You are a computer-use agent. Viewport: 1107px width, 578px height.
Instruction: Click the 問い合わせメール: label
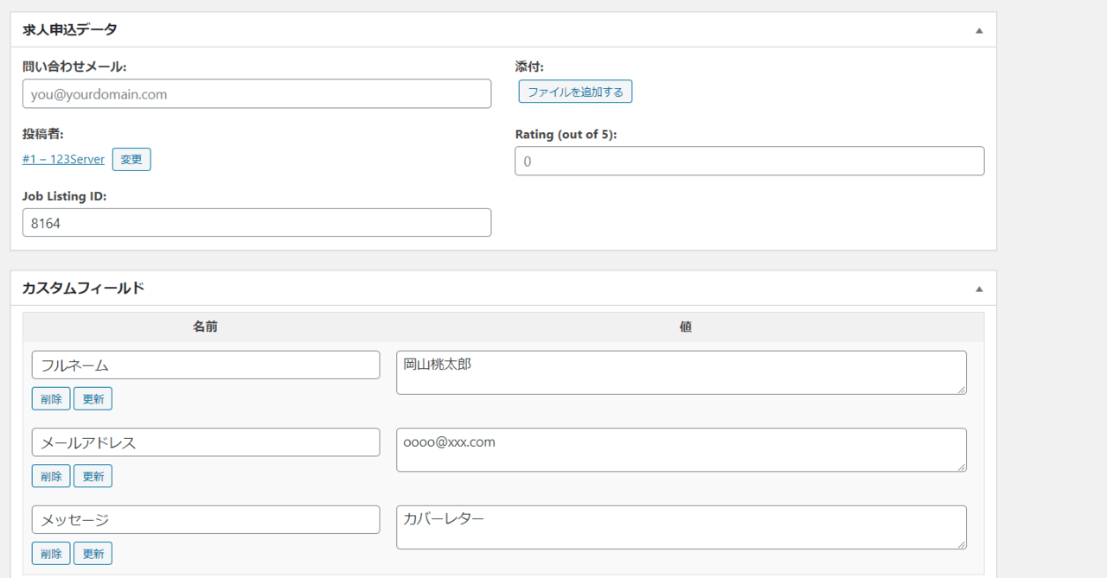[74, 67]
